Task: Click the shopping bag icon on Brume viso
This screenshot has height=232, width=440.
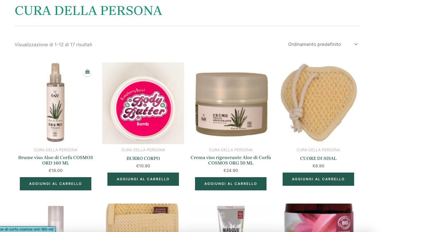Action: point(87,71)
